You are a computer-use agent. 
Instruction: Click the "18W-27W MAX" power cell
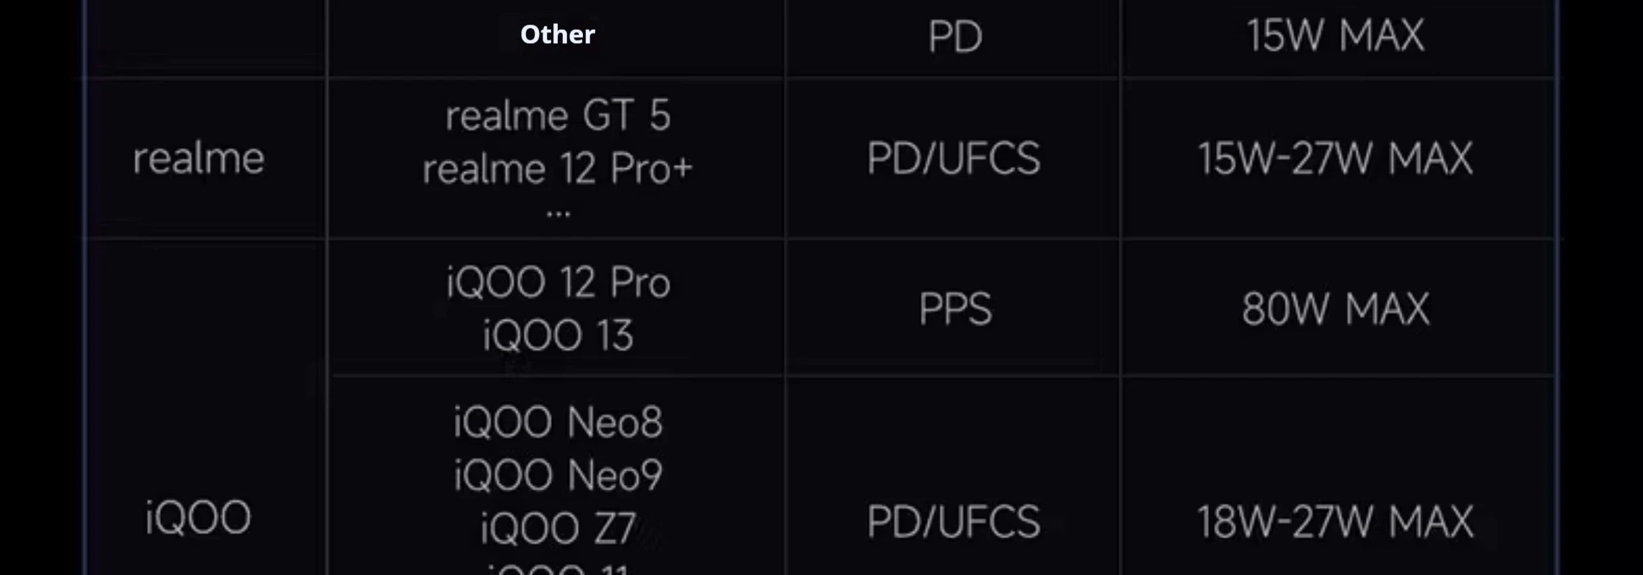(x=1335, y=521)
